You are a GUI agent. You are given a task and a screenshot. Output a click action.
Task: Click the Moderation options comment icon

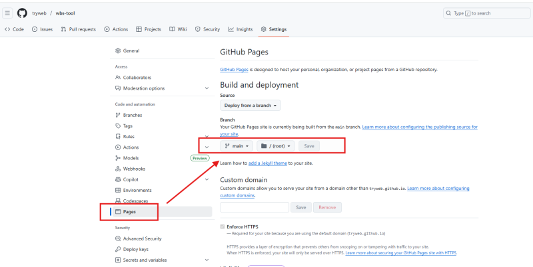pyautogui.click(x=118, y=88)
